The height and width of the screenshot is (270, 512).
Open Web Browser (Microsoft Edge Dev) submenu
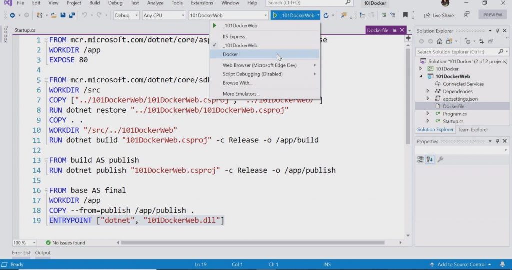point(265,65)
